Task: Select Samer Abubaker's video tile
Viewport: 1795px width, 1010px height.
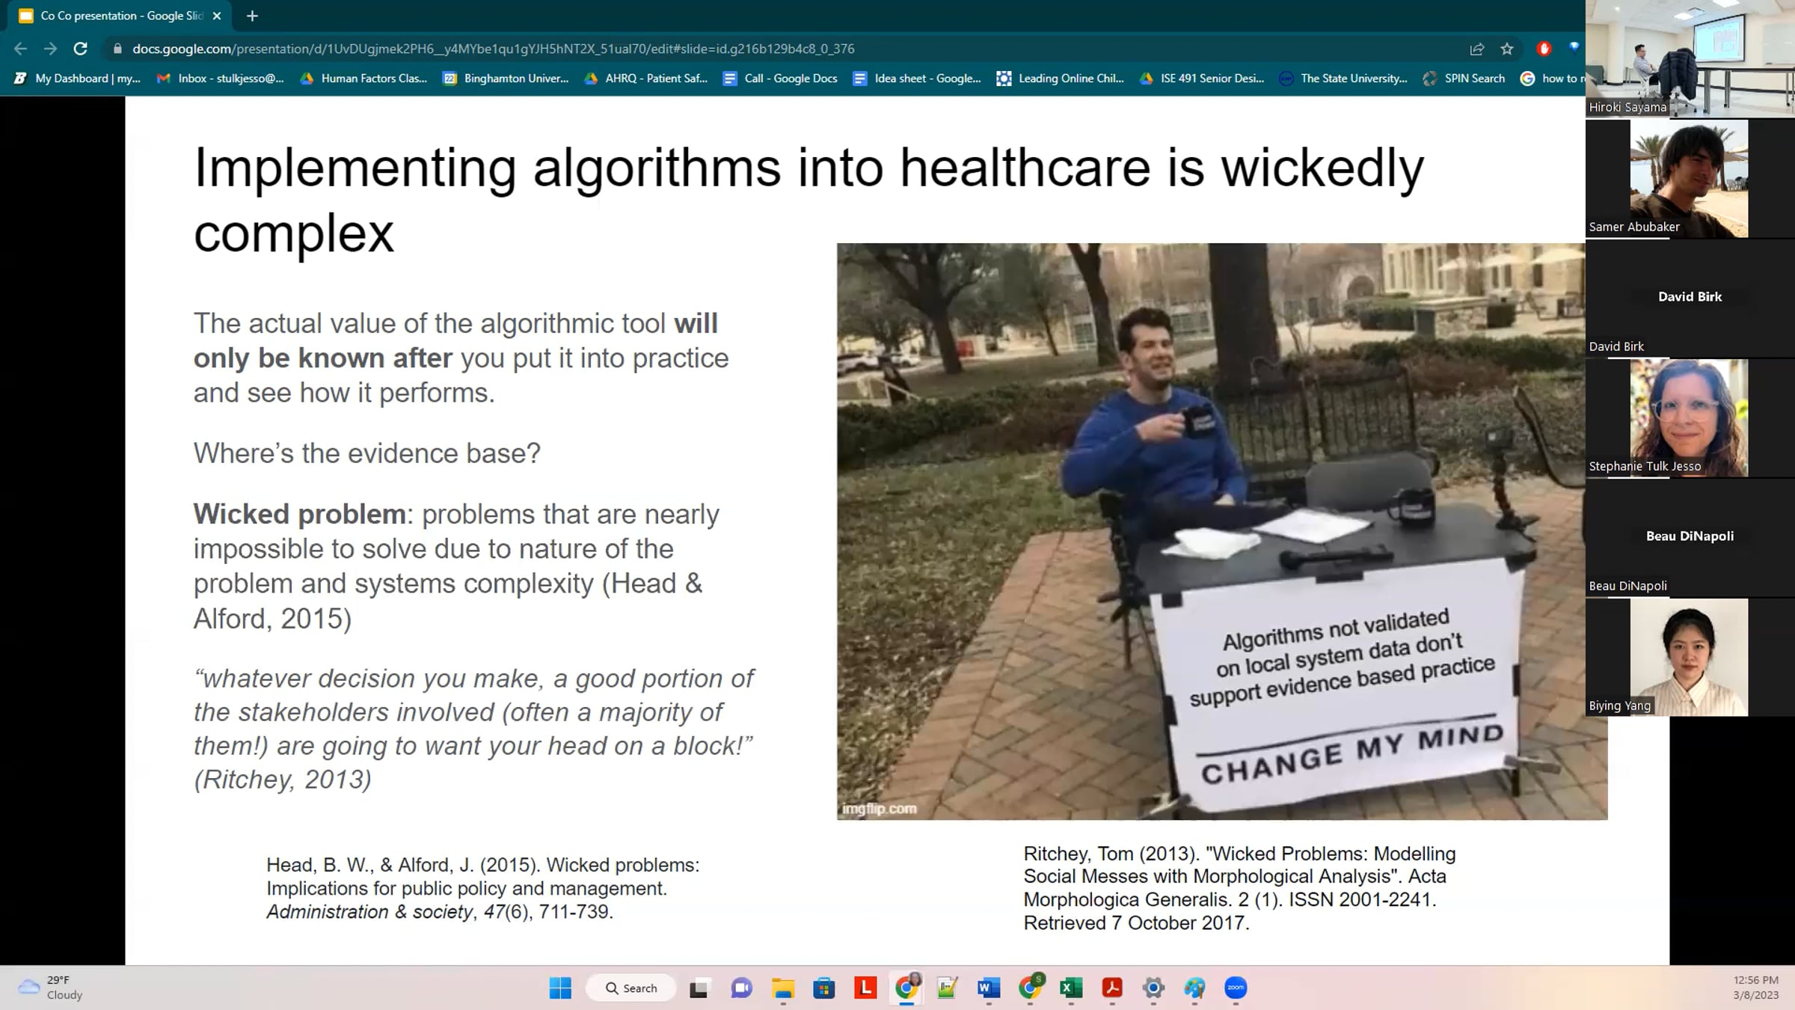Action: 1690,179
